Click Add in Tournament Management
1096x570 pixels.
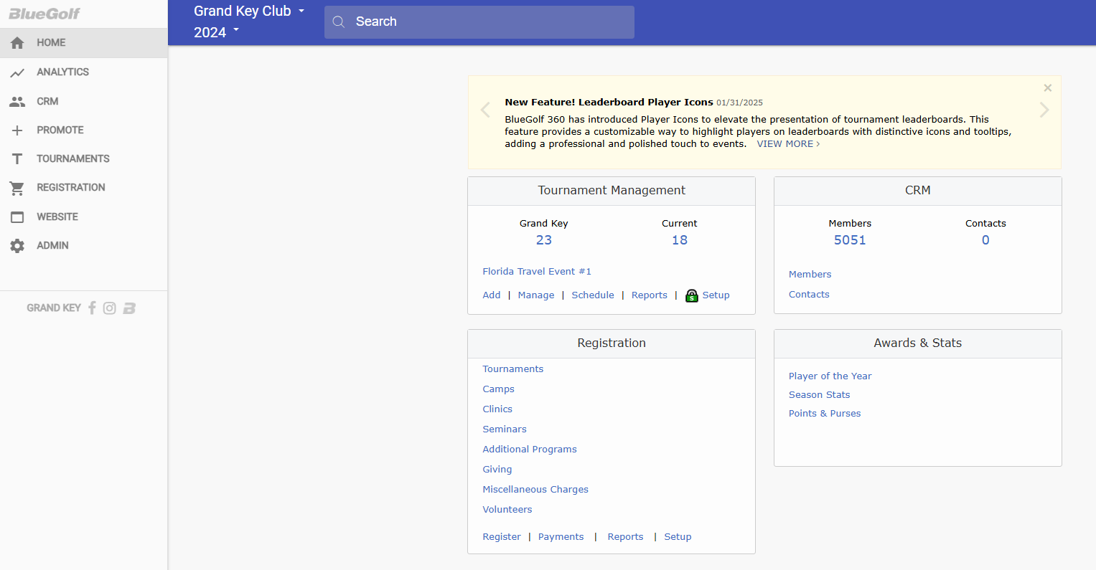492,295
